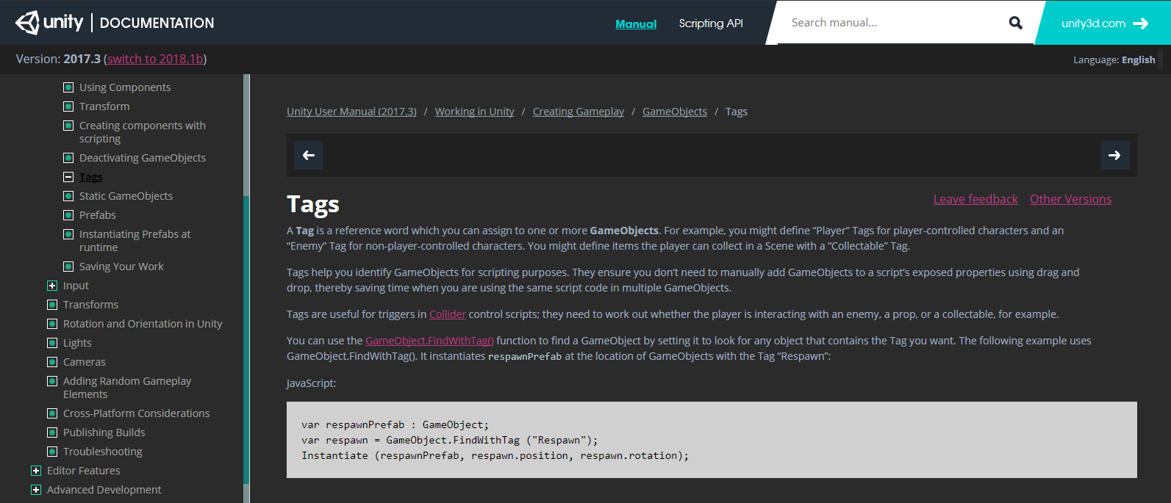Screen dimensions: 1171x503
Task: Click the Unity logo in the header
Action: (49, 23)
